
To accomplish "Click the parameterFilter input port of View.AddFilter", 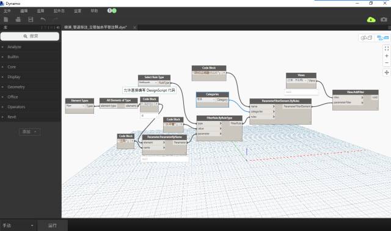I will point(348,103).
